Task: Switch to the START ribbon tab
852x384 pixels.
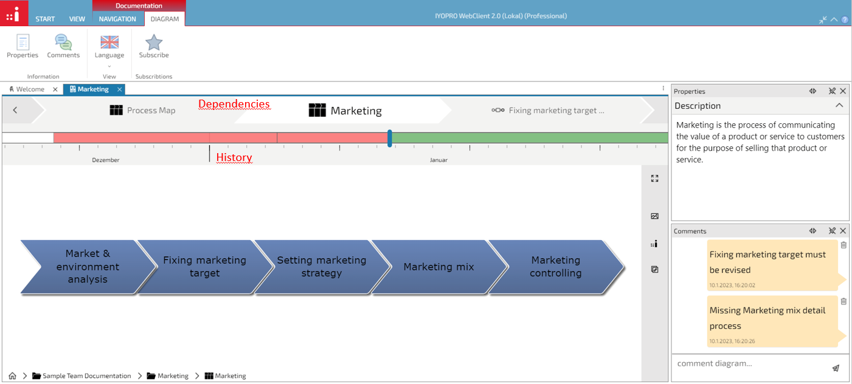Action: 45,19
